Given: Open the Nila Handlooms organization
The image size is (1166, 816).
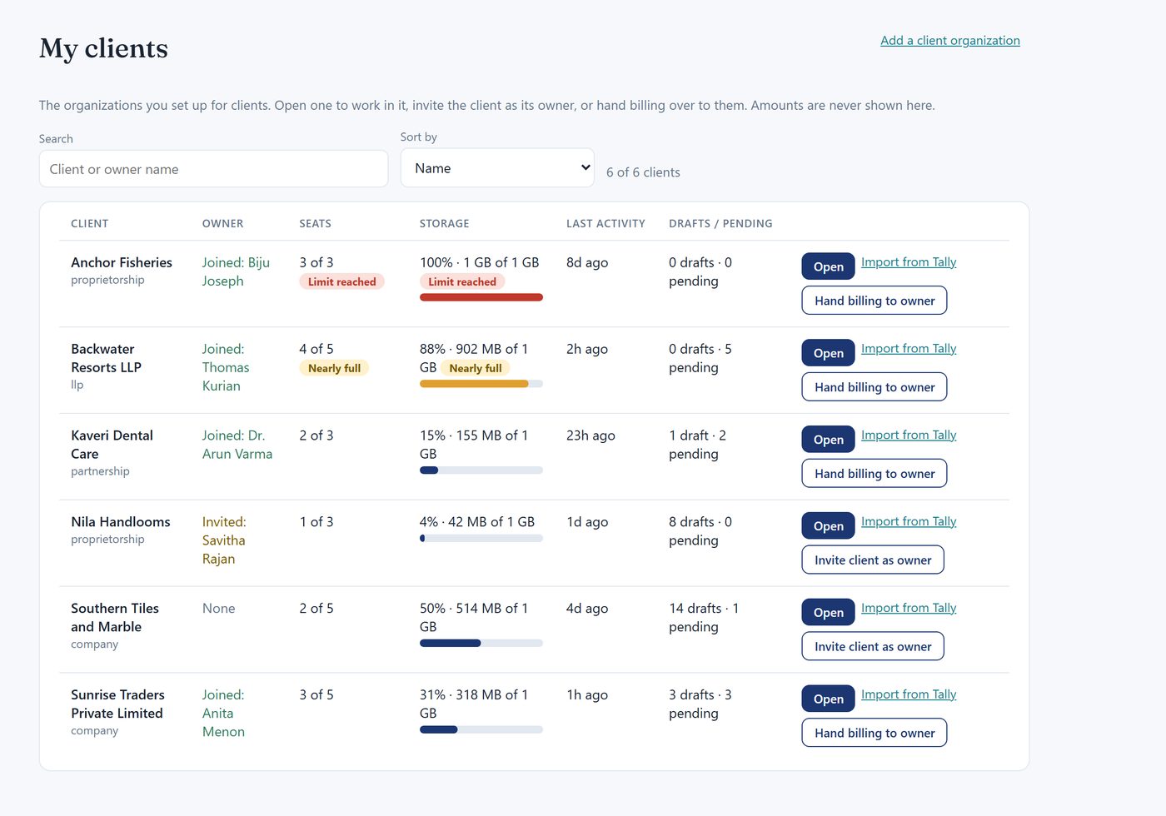Looking at the screenshot, I should [829, 526].
